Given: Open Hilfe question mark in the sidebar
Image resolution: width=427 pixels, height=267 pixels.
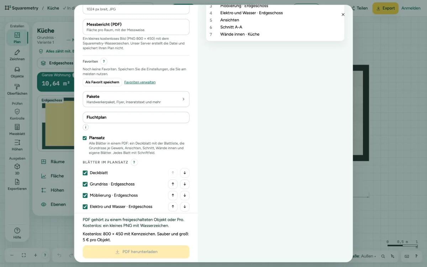Looking at the screenshot, I should coord(17,233).
